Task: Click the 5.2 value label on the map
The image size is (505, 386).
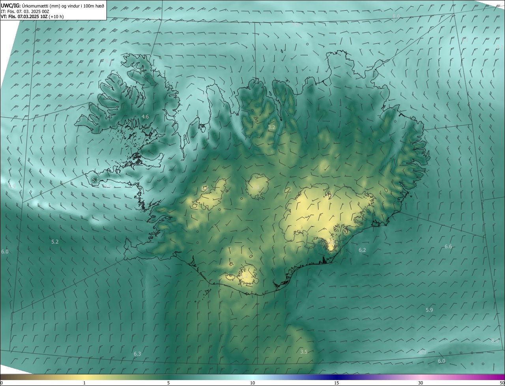Action: 55,241
